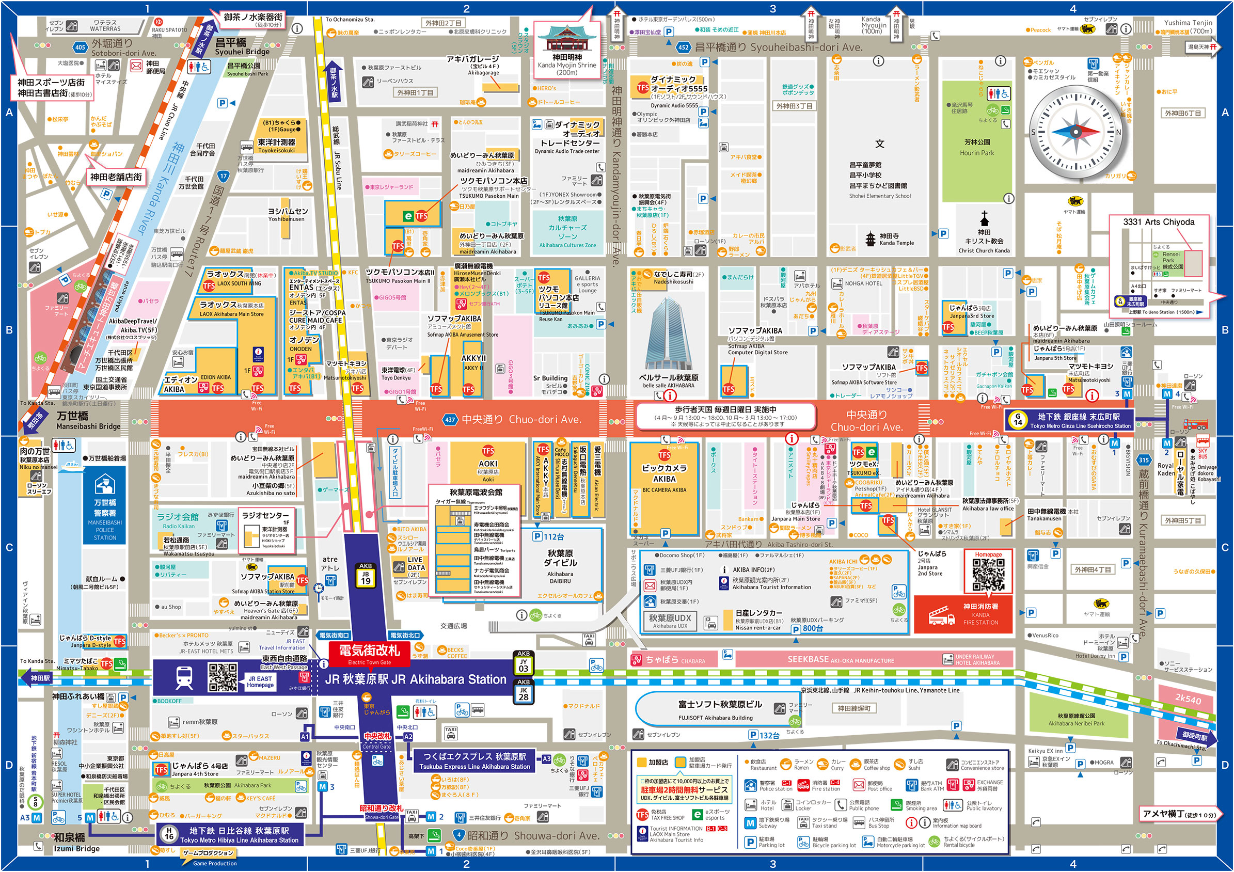This screenshot has height=872, width=1234.
Task: Click the Bus Stop icon in the legend
Action: click(859, 822)
